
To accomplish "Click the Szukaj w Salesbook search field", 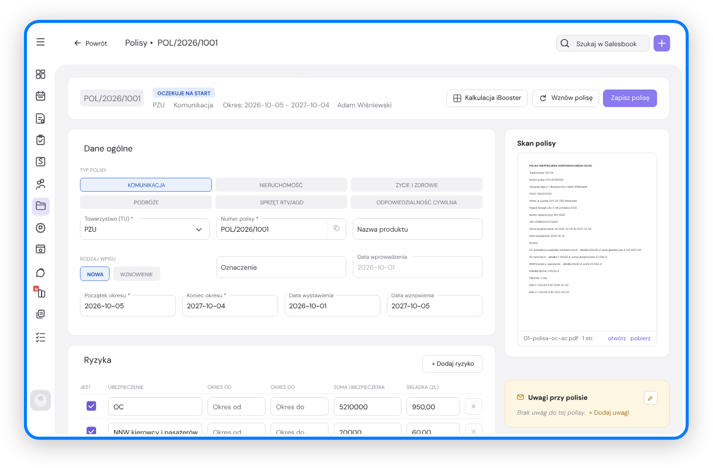I will click(x=603, y=43).
